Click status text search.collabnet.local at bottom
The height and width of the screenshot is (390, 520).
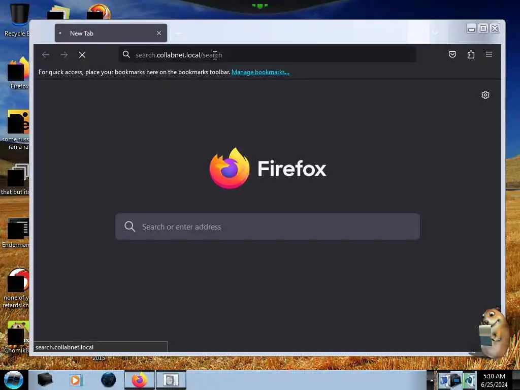(64, 347)
